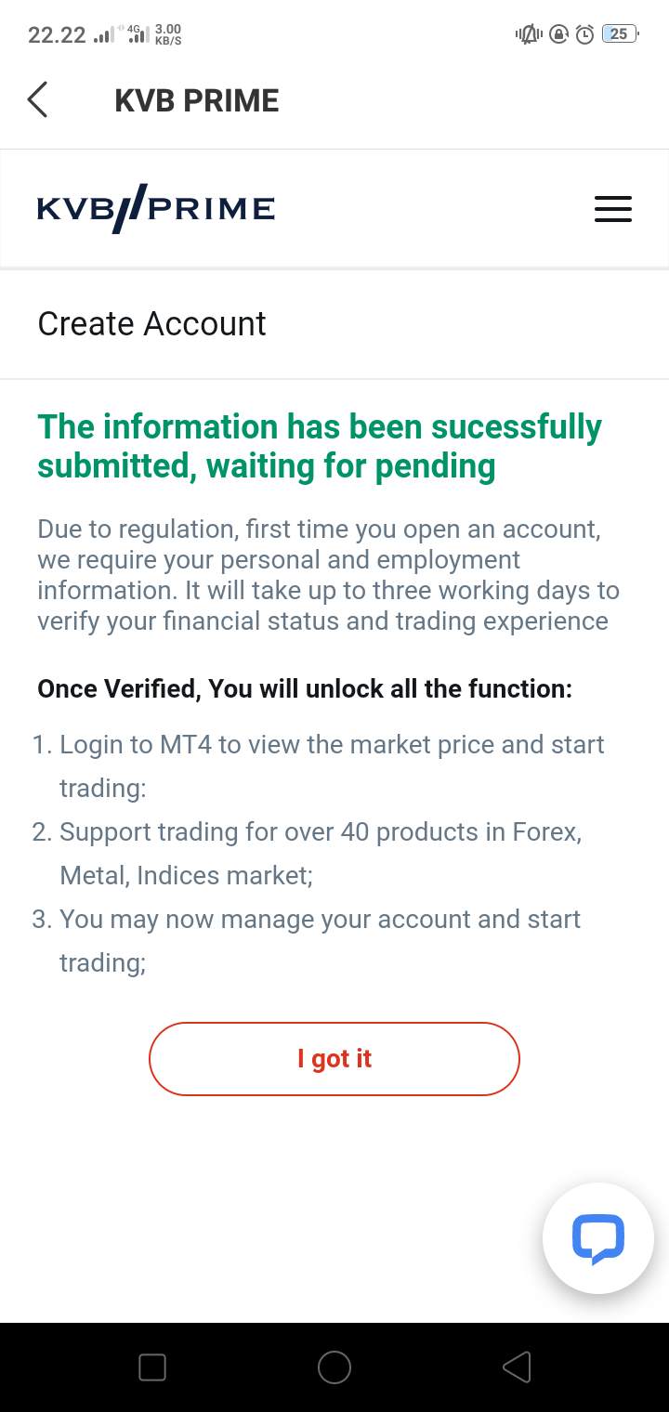The width and height of the screenshot is (669, 1412).
Task: Open the hamburger menu
Action: click(x=613, y=208)
